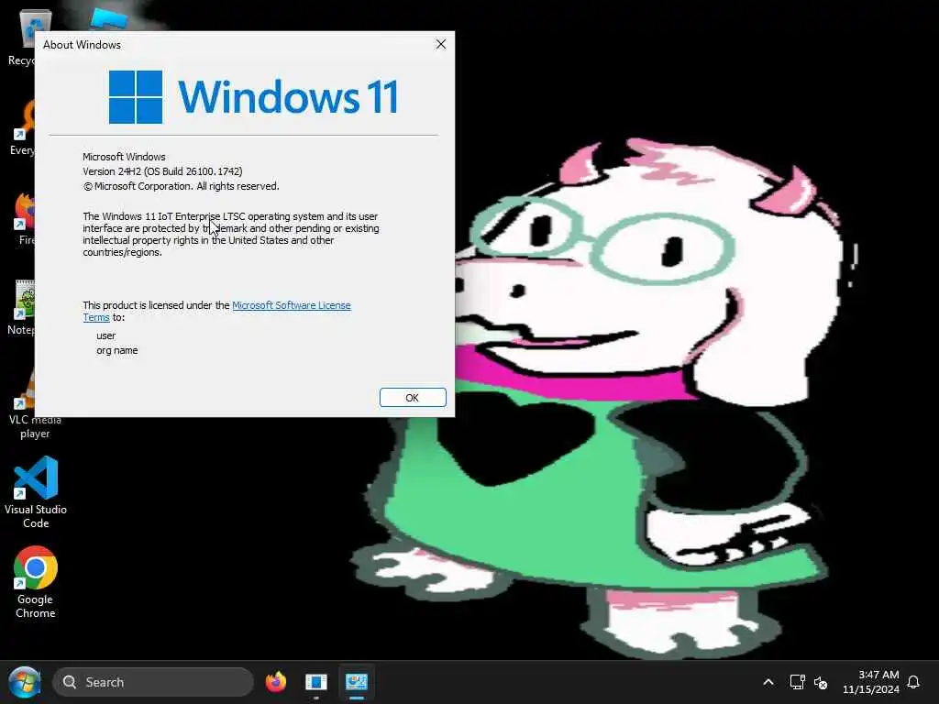Show hidden system tray icons
The height and width of the screenshot is (704, 939).
click(x=768, y=682)
